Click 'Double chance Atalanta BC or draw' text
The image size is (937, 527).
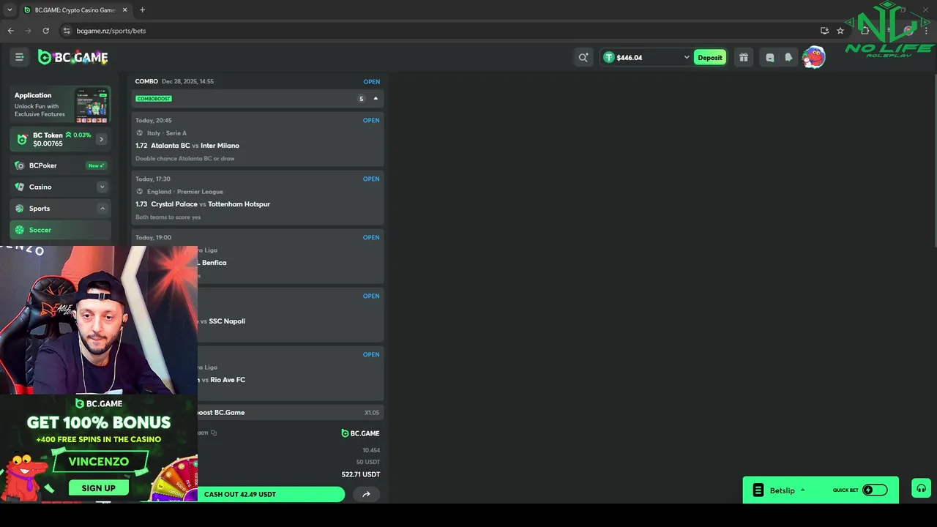(185, 159)
